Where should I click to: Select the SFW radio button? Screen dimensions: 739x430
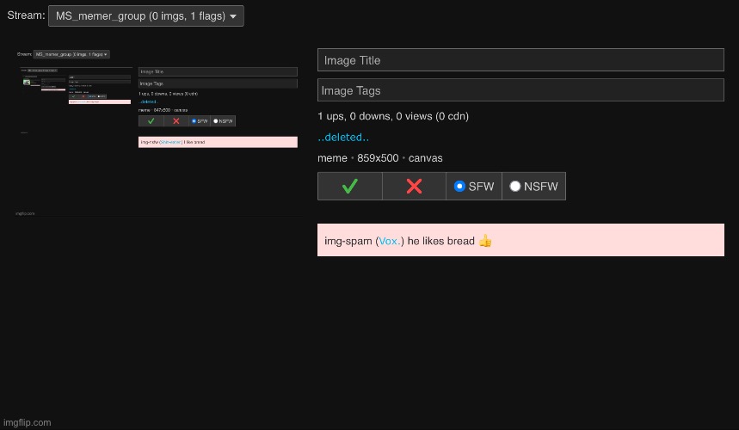(459, 187)
